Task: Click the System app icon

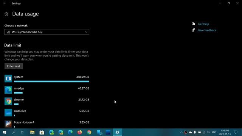Action: (8, 79)
